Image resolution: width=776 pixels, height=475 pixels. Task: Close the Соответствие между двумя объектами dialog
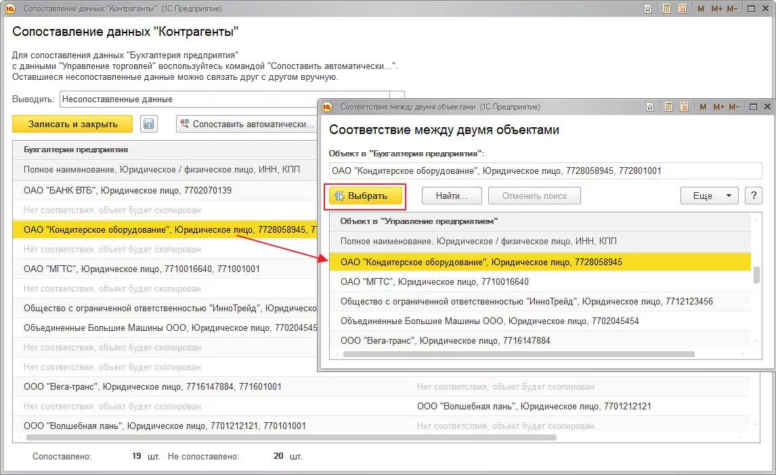[768, 107]
